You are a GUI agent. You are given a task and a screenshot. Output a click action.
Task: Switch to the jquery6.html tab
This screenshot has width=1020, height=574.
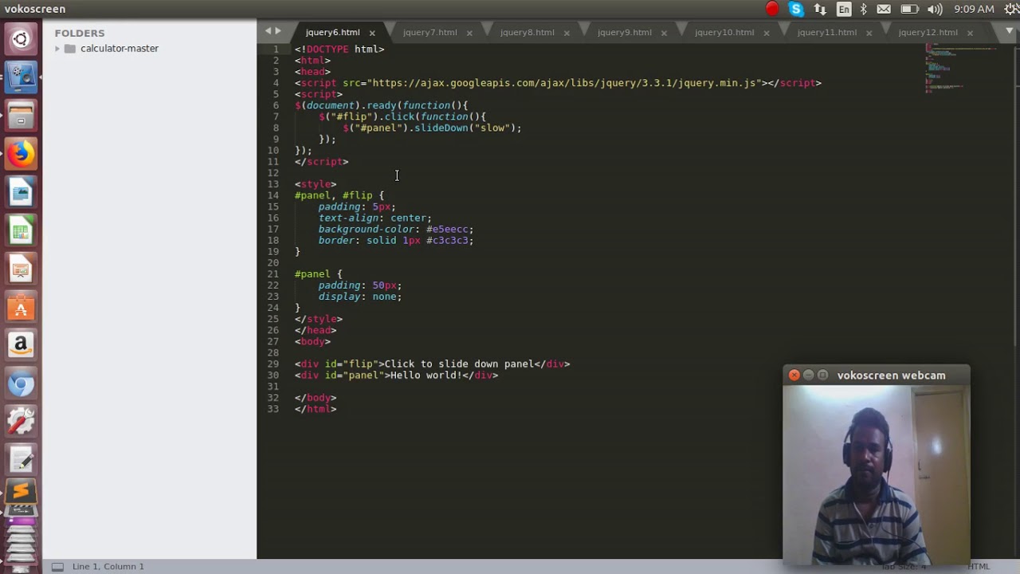pyautogui.click(x=332, y=33)
